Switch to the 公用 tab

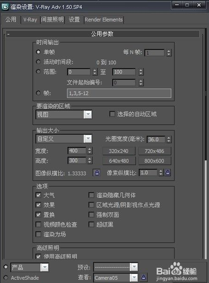click(11, 19)
